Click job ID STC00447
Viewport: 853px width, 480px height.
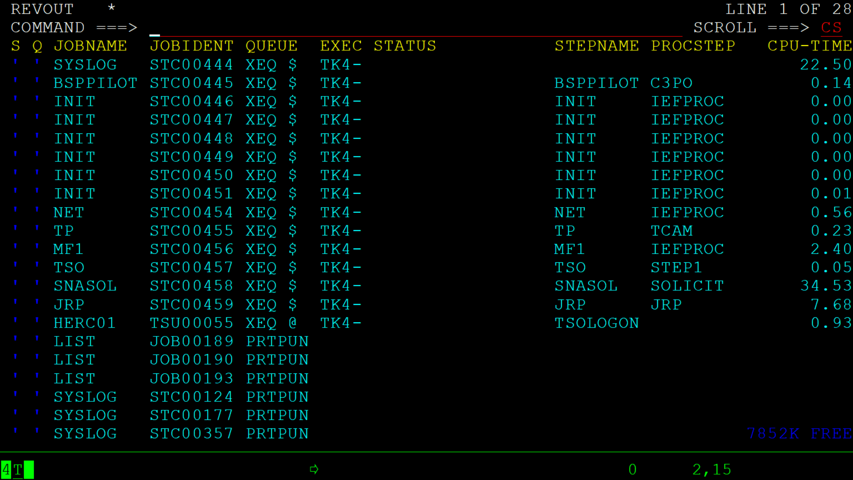click(x=191, y=120)
